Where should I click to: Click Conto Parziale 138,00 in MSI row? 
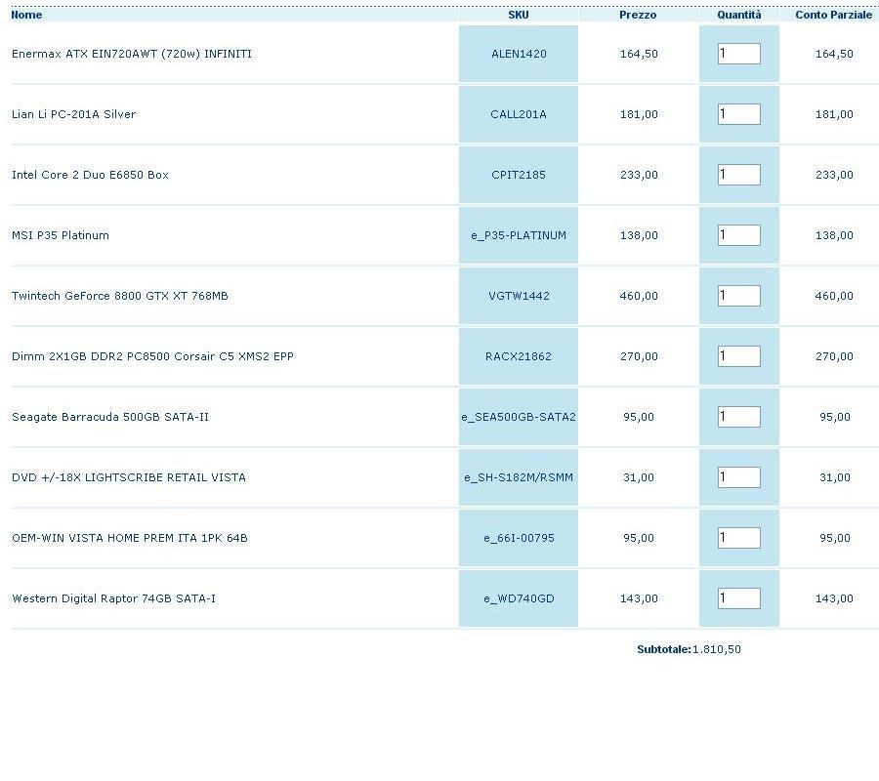(x=834, y=235)
